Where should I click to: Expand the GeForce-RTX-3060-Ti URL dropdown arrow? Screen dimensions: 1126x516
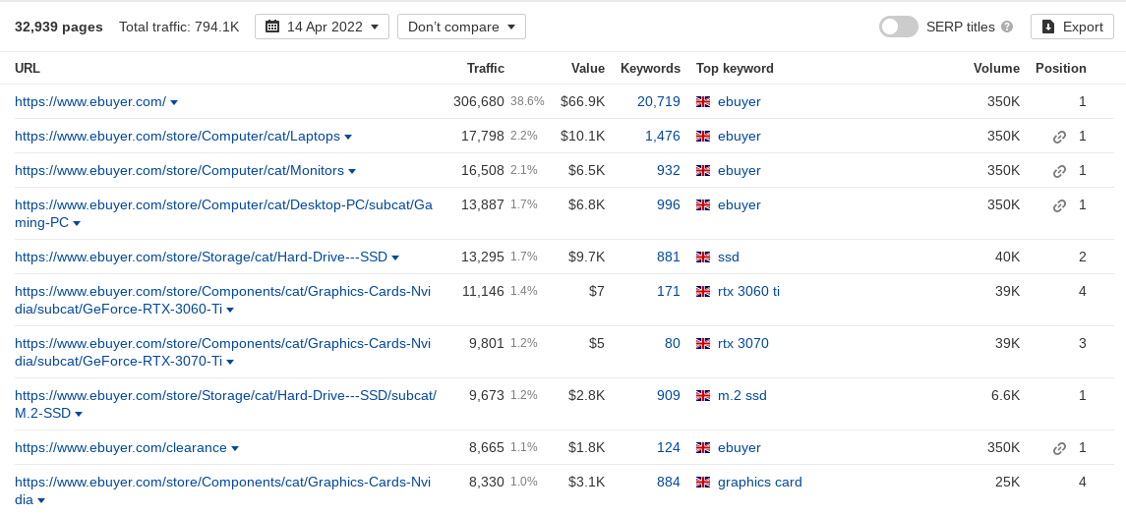(230, 310)
